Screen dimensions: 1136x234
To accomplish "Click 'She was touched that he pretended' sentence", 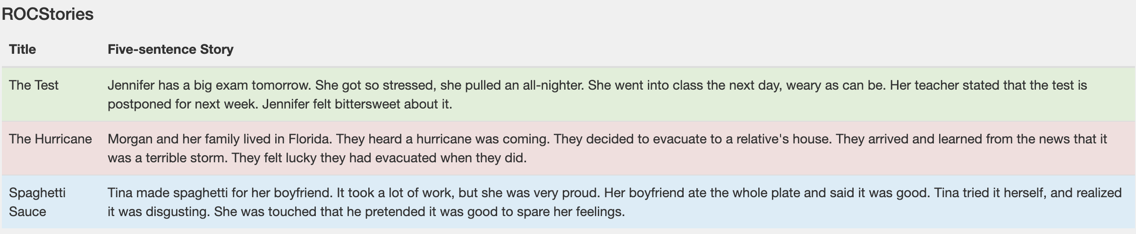I will (x=419, y=211).
